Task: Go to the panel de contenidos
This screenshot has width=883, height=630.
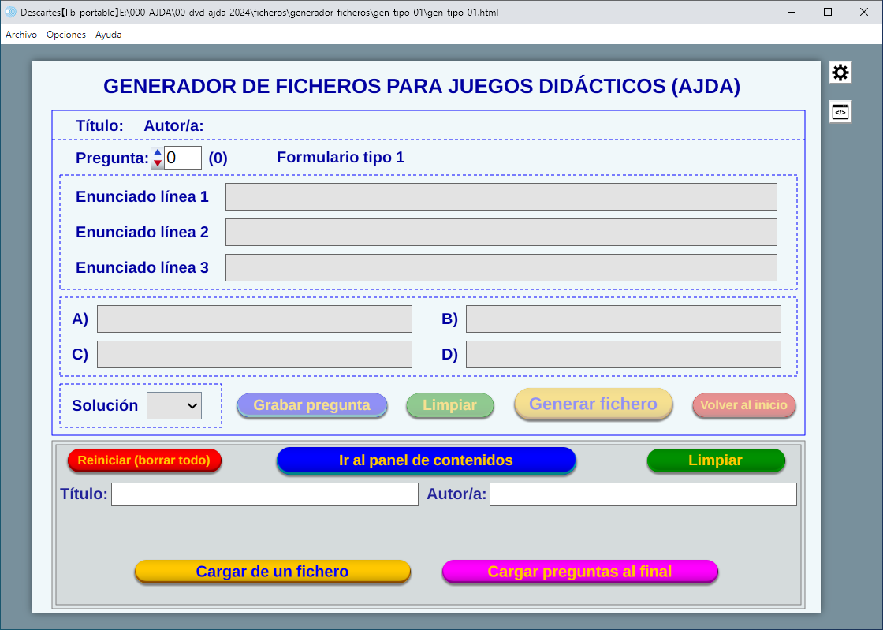Action: pyautogui.click(x=426, y=460)
